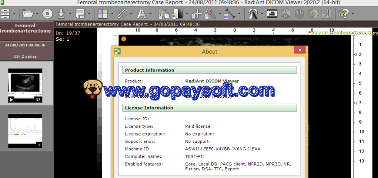Expand the ultrasound region dropdown arrow
Viewport: 378px width, 178px height.
(x=262, y=14)
